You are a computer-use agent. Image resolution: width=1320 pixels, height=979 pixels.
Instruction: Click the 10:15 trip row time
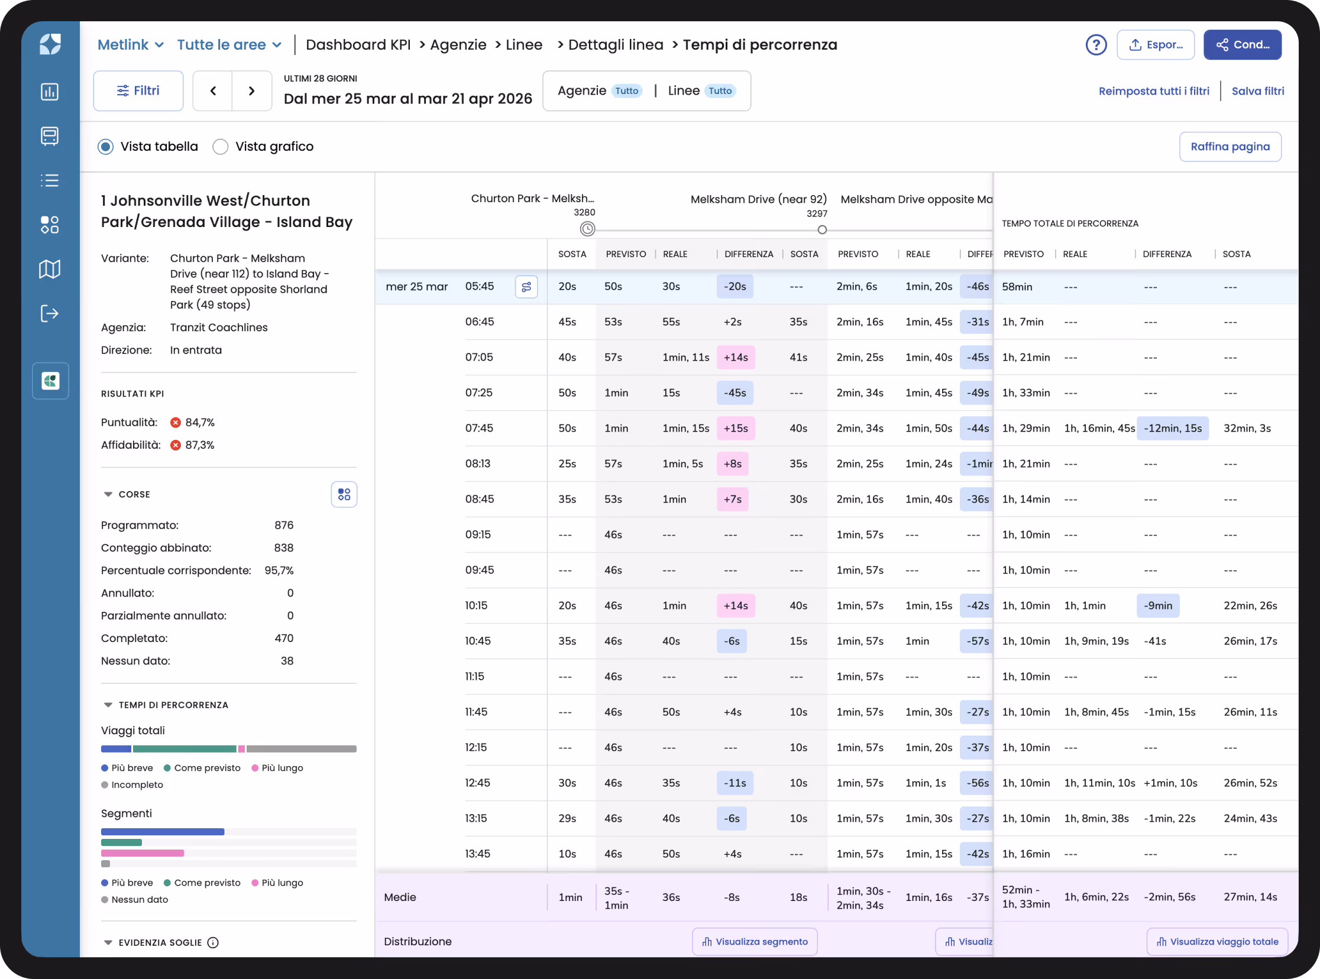(x=476, y=605)
